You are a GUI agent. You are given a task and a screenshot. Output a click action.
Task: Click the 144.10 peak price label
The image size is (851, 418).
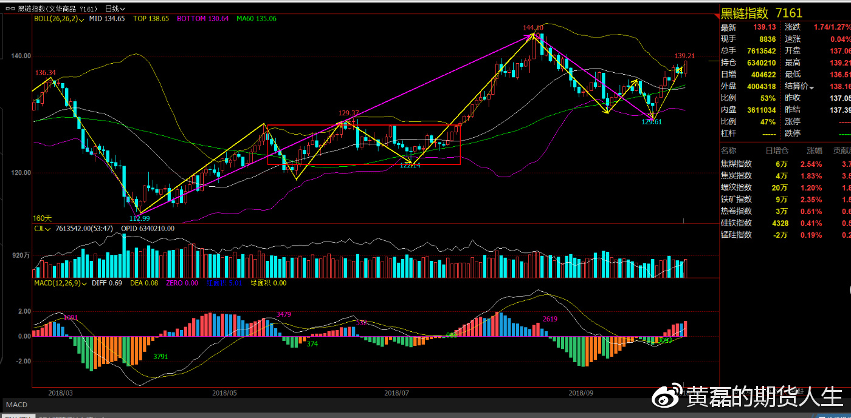tap(532, 28)
